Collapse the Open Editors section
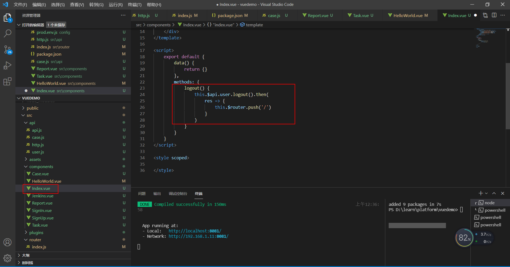 pyautogui.click(x=19, y=25)
